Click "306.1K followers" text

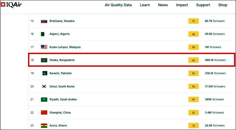[x=215, y=73]
